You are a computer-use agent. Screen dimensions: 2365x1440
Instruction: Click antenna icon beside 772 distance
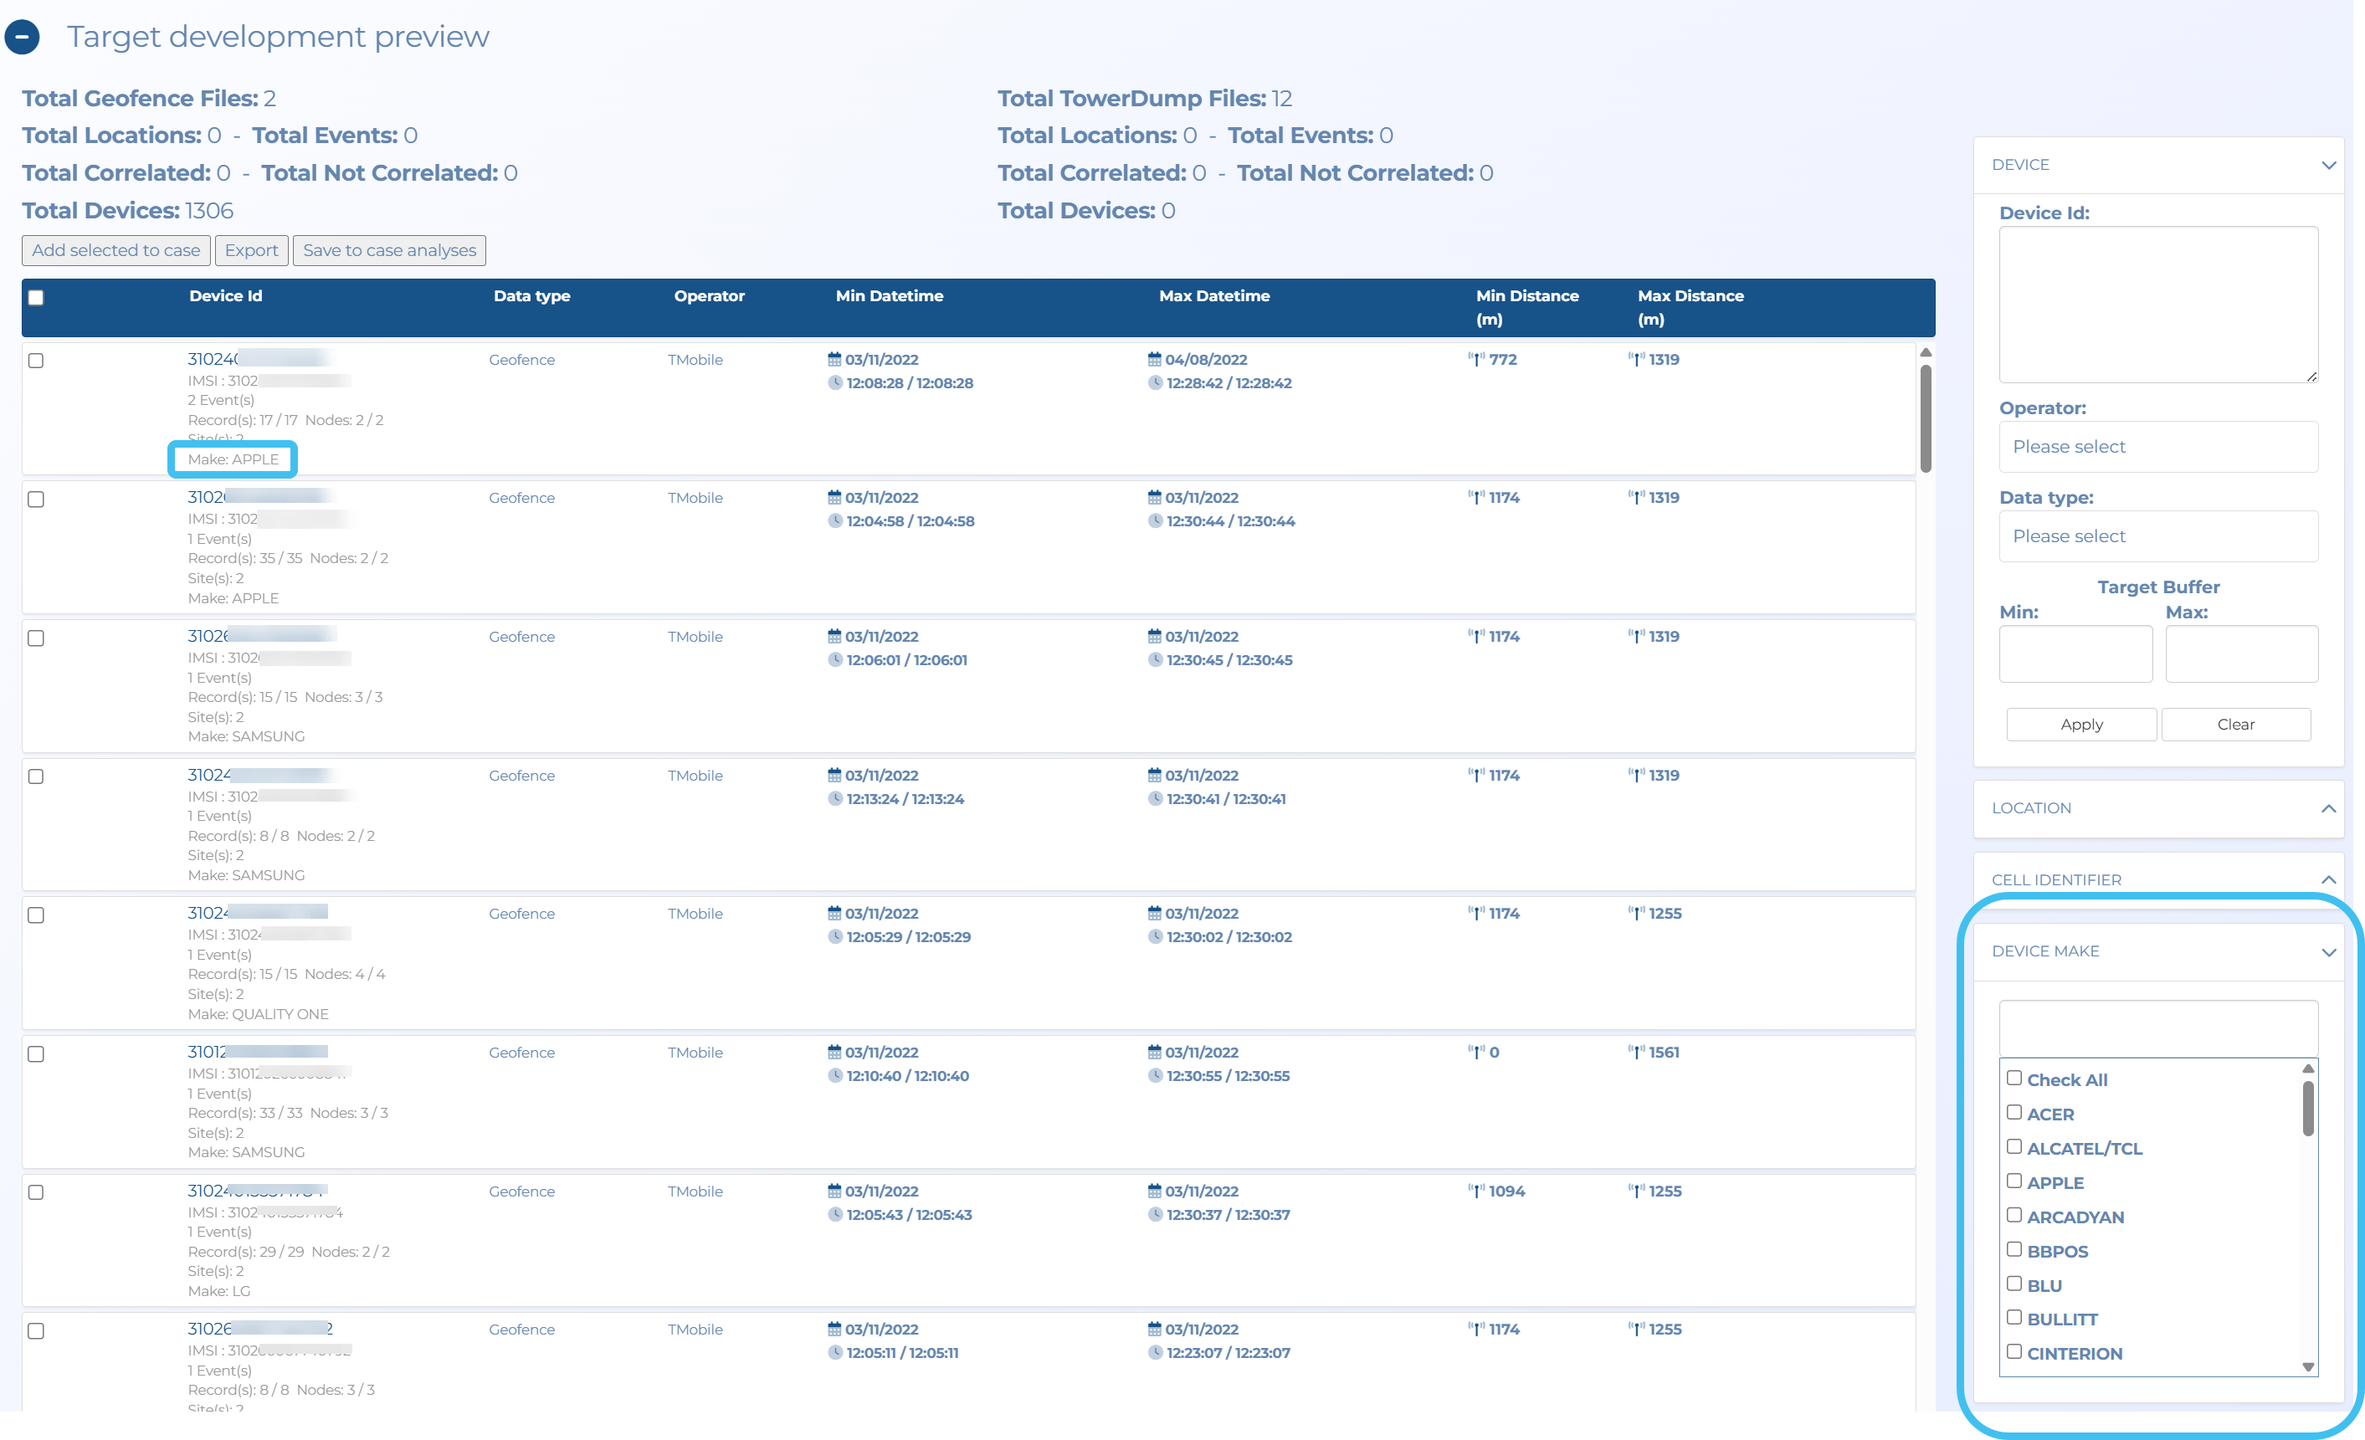click(1476, 360)
